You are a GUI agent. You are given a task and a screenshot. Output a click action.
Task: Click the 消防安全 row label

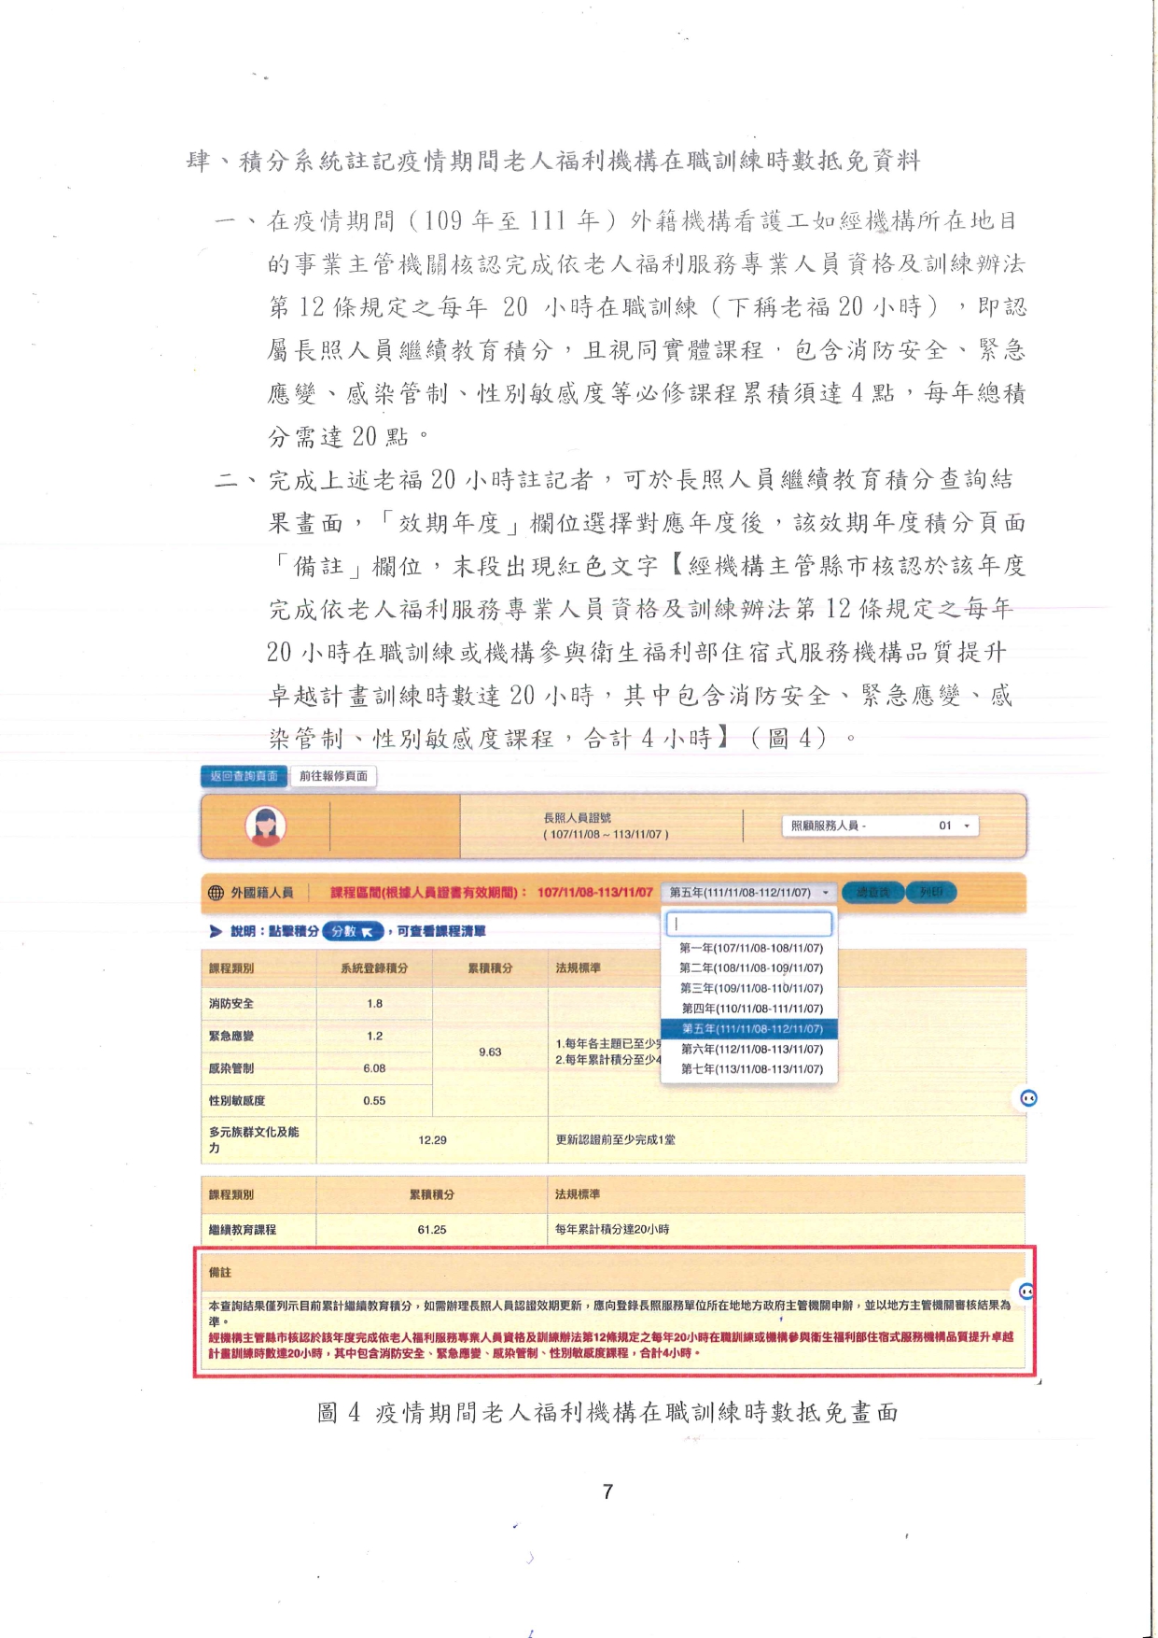coord(231,1004)
